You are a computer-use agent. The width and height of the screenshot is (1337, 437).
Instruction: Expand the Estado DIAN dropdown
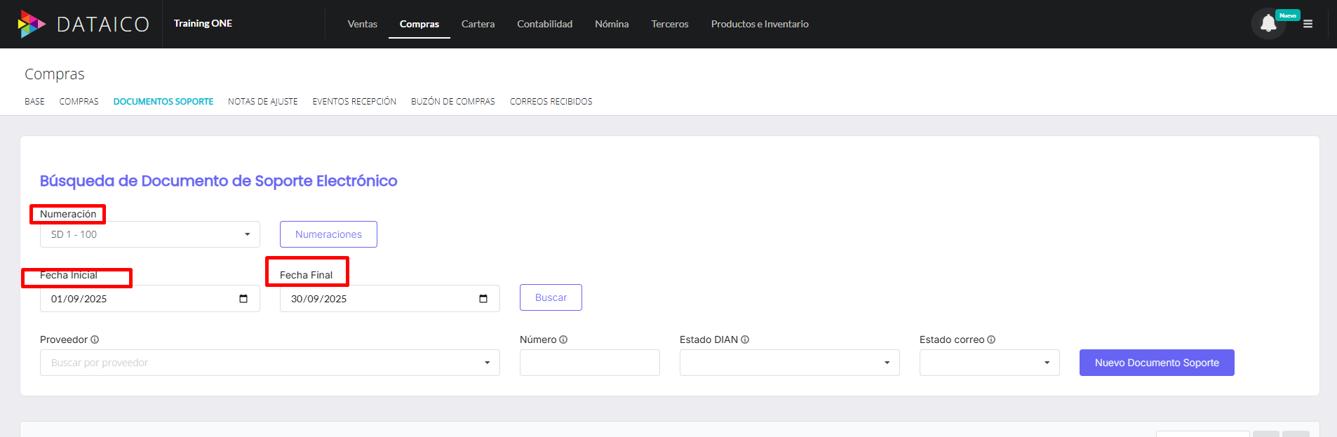point(790,363)
